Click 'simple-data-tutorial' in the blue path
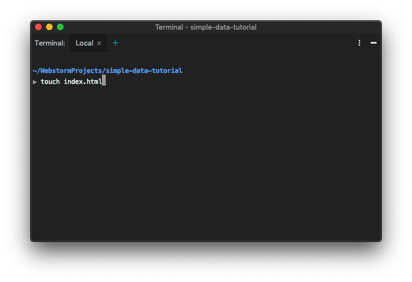The width and height of the screenshot is (412, 282). click(x=144, y=70)
